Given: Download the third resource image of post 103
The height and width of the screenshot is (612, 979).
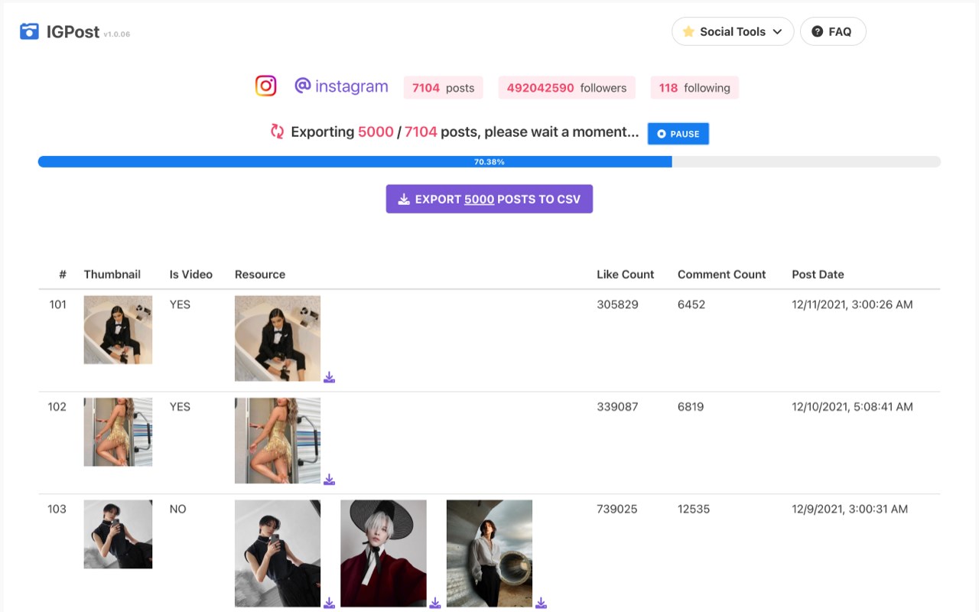Looking at the screenshot, I should pyautogui.click(x=541, y=603).
